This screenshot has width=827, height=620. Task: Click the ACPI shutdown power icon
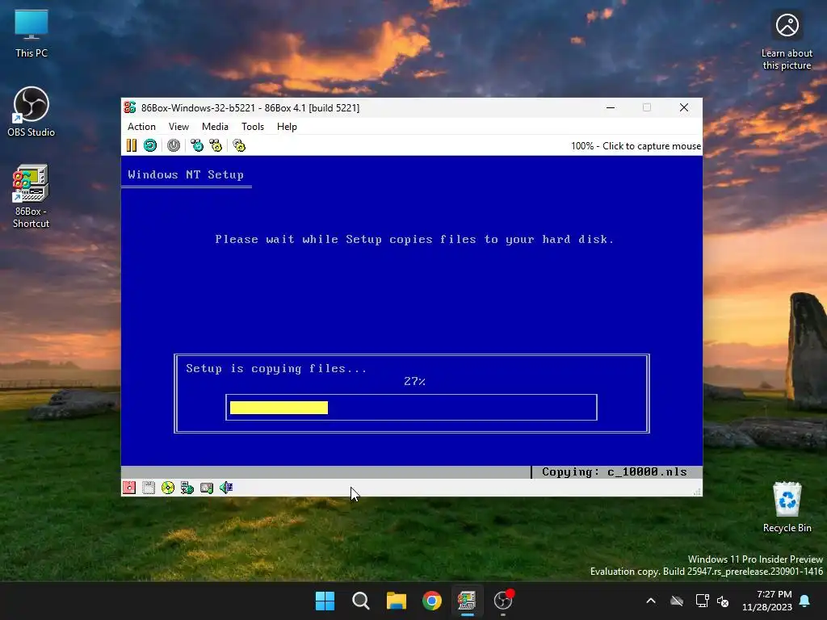174,145
